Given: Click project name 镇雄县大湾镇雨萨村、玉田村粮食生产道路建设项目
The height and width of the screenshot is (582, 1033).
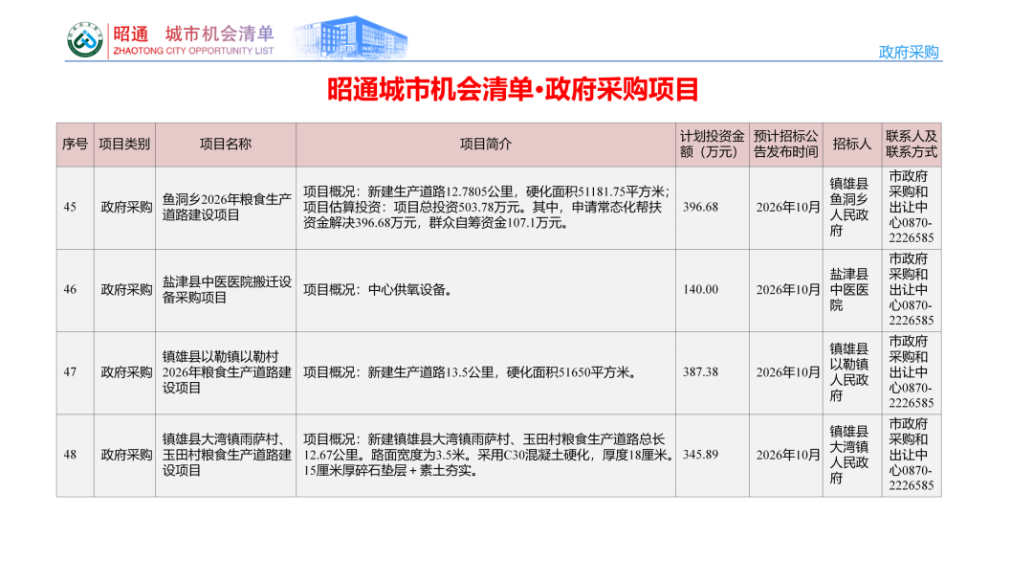Looking at the screenshot, I should pyautogui.click(x=227, y=455).
